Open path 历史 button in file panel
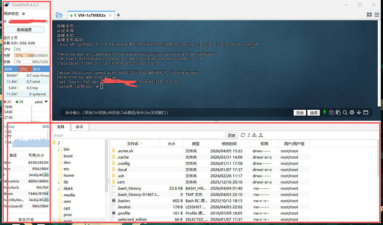 click(231, 135)
